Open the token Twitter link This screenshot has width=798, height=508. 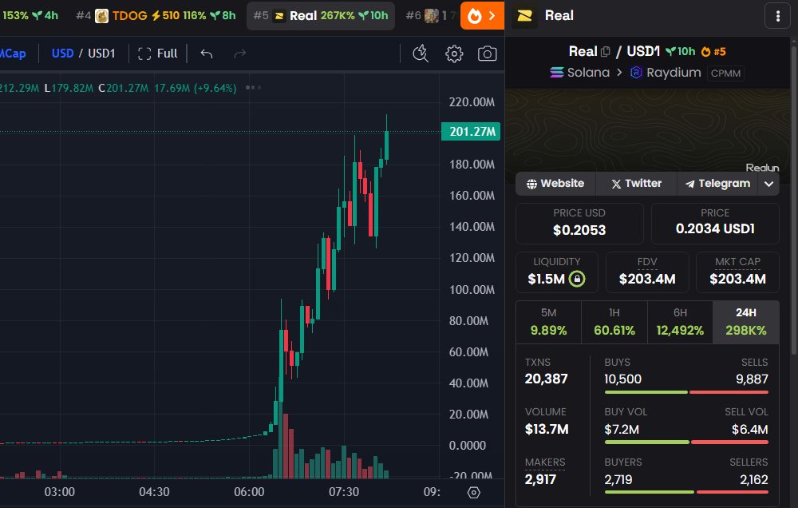636,184
